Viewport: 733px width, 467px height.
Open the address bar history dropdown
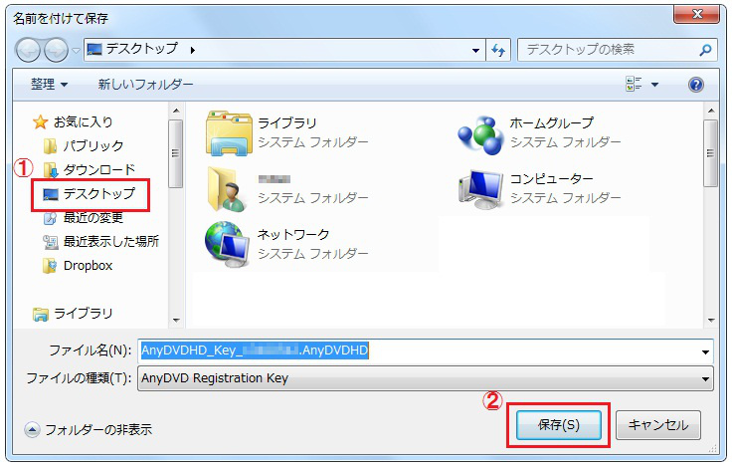[475, 50]
